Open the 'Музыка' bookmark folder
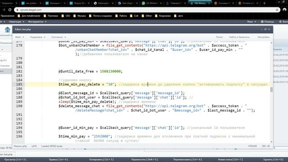This screenshot has height=162, width=288. pyautogui.click(x=80, y=16)
